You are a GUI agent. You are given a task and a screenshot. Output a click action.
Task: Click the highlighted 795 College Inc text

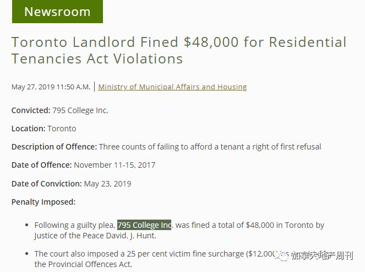coord(144,225)
